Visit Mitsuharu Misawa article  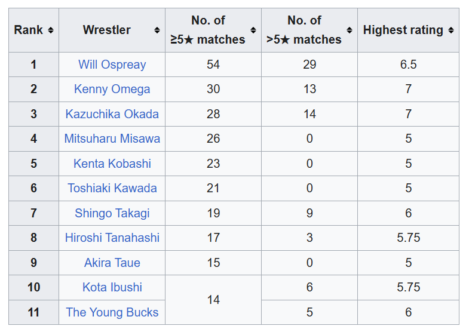(x=112, y=139)
